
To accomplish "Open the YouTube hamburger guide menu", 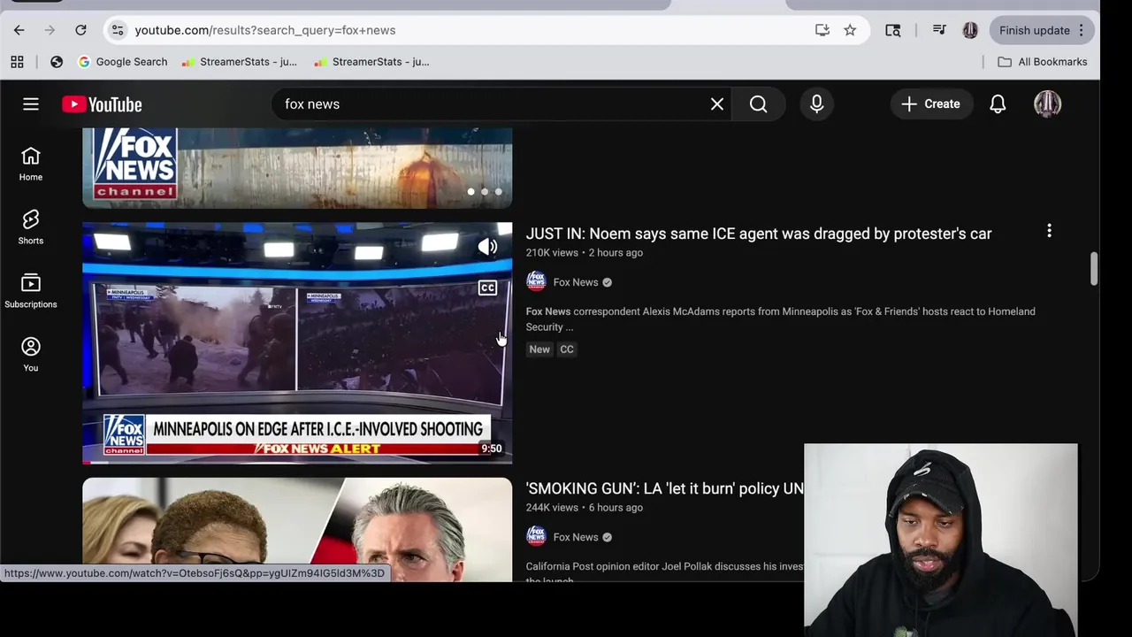I will tap(31, 104).
